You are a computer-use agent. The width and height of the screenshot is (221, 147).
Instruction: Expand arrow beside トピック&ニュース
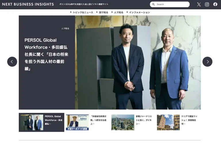click(x=71, y=12)
